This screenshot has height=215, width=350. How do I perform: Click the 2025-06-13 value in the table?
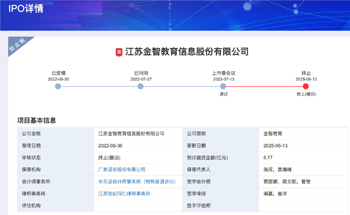(x=275, y=146)
